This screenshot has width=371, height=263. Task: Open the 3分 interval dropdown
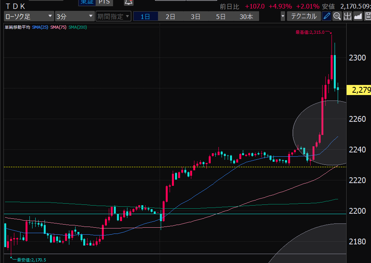(x=74, y=16)
